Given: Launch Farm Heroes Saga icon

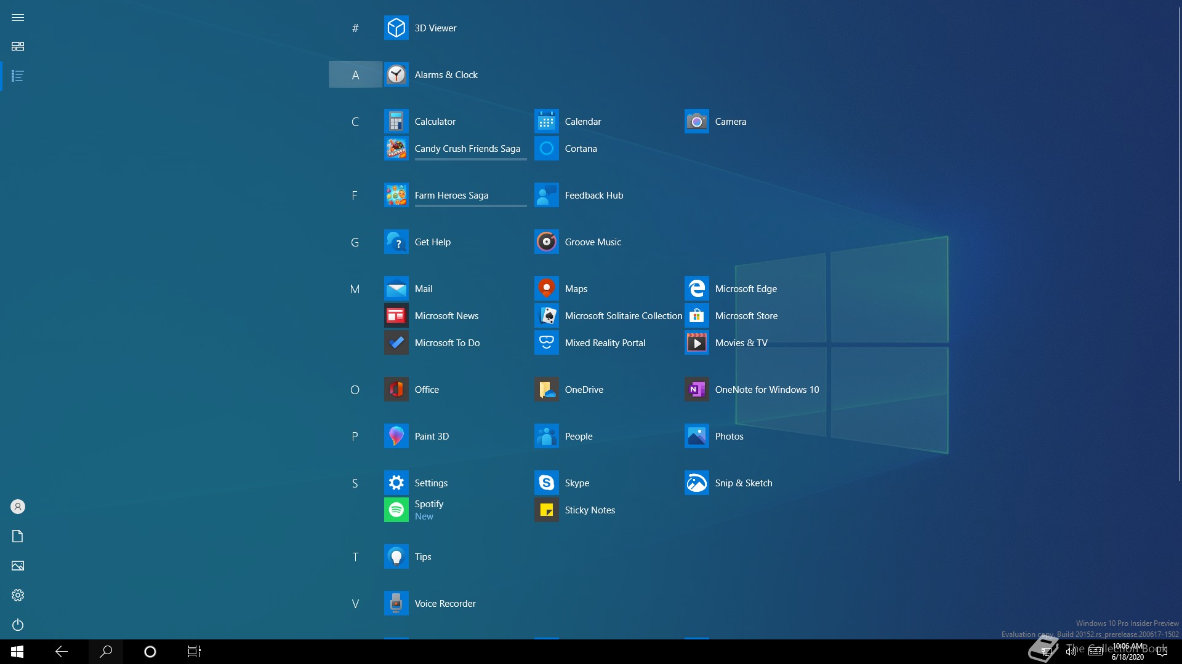Looking at the screenshot, I should coord(396,196).
